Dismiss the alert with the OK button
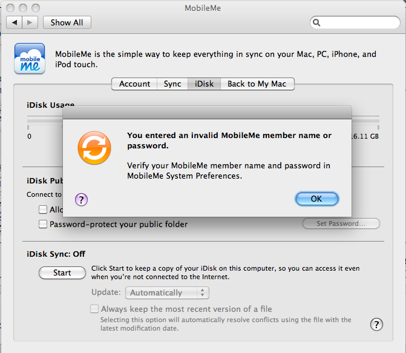Image resolution: width=406 pixels, height=353 pixels. 316,199
